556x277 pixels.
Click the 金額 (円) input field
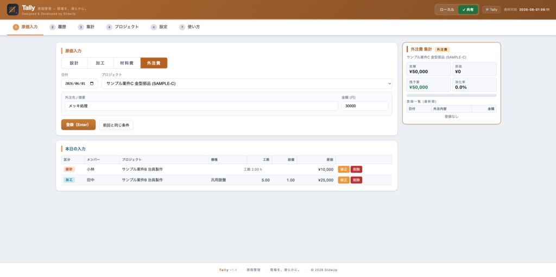365,106
